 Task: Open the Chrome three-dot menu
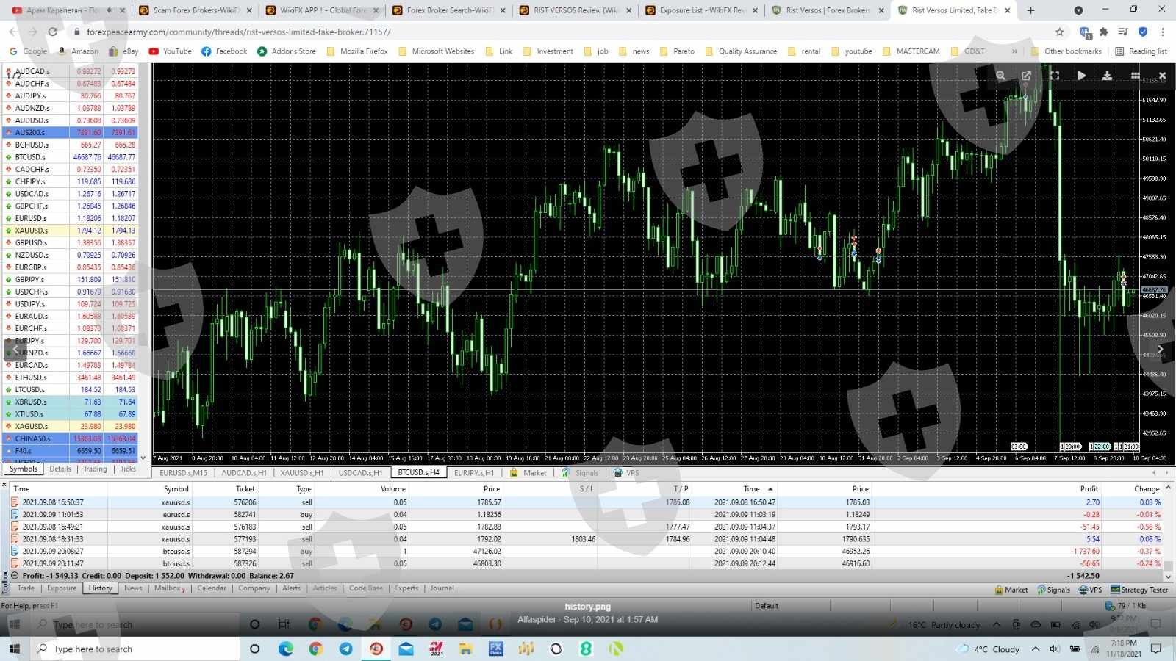tap(1163, 32)
